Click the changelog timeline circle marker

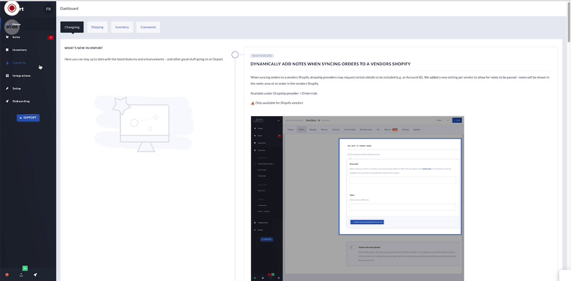click(x=235, y=55)
